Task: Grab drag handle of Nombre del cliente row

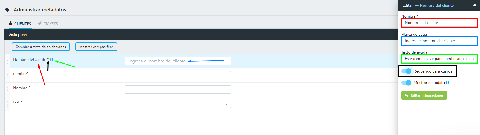Action: [8, 61]
